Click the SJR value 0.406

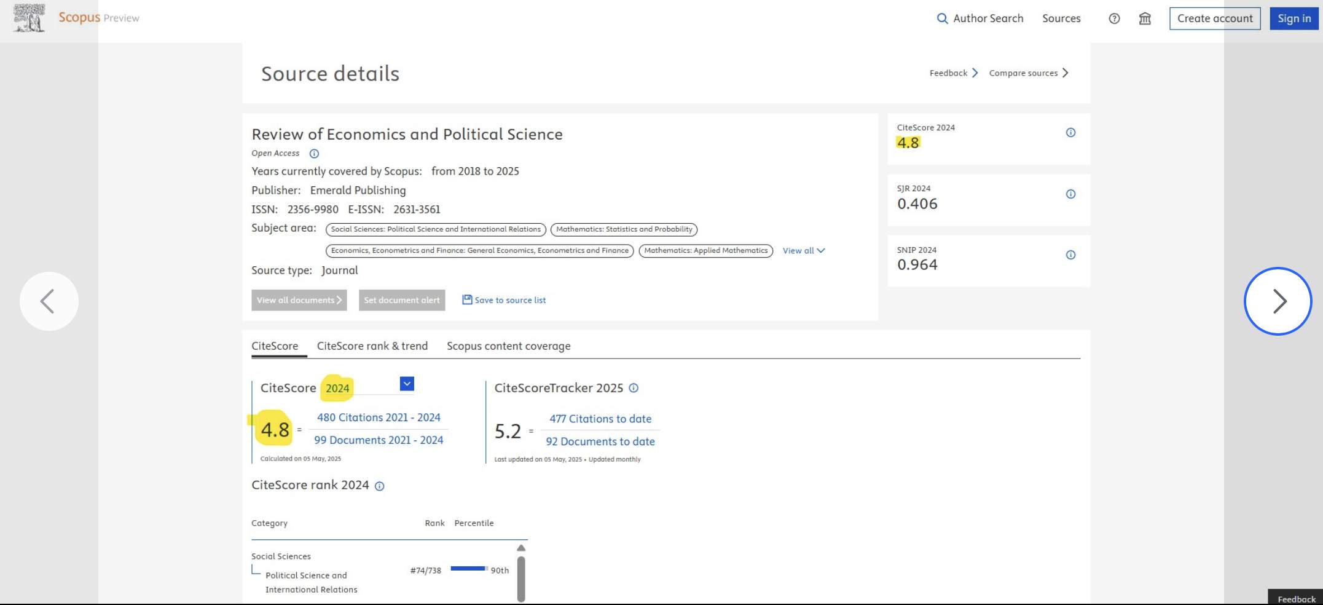coord(917,204)
